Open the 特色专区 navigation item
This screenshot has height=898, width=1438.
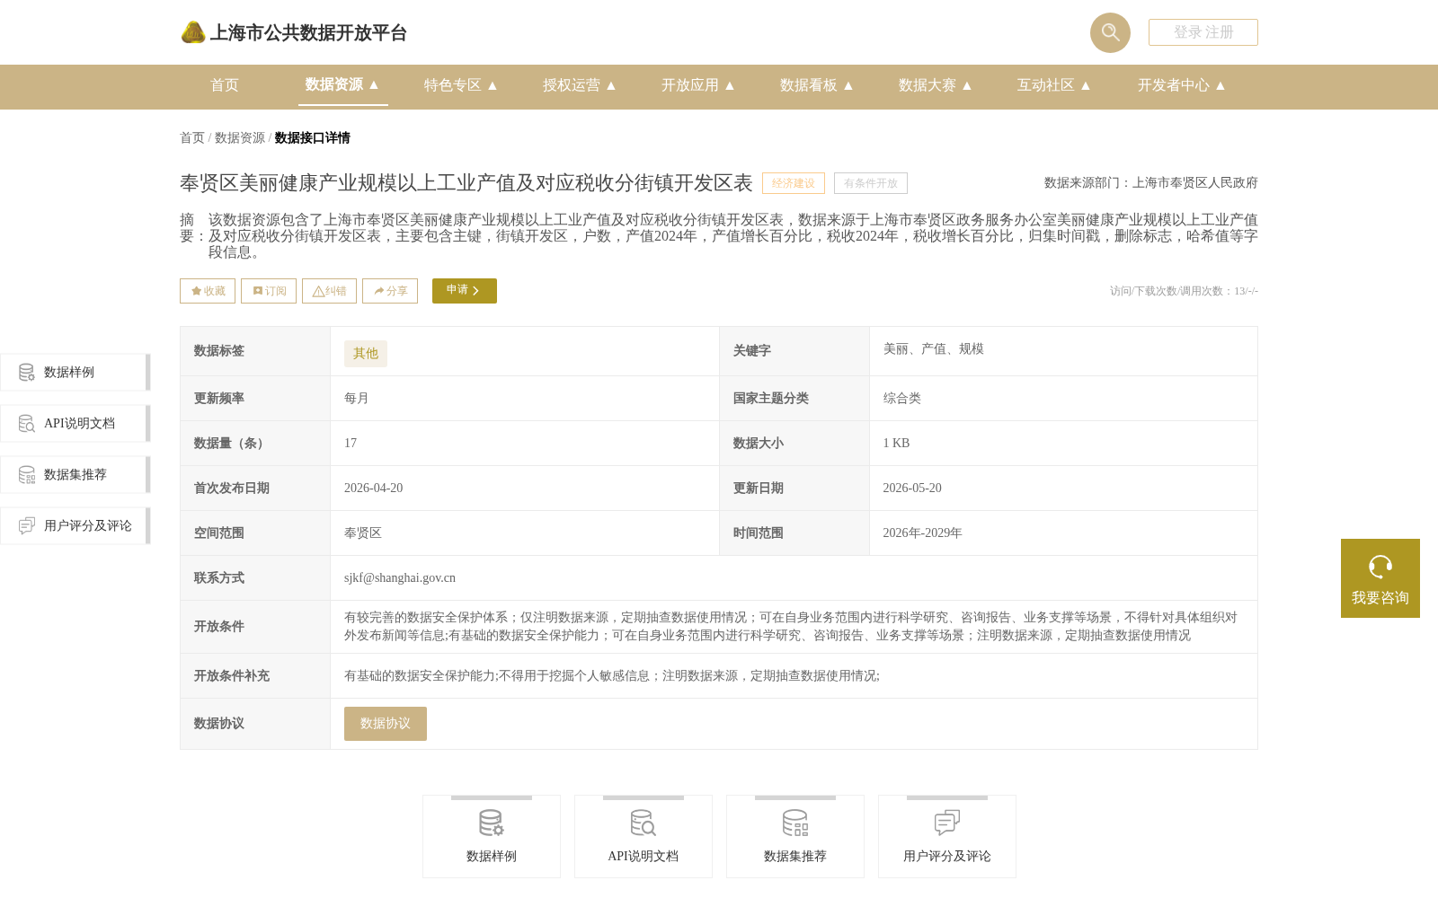click(x=453, y=85)
